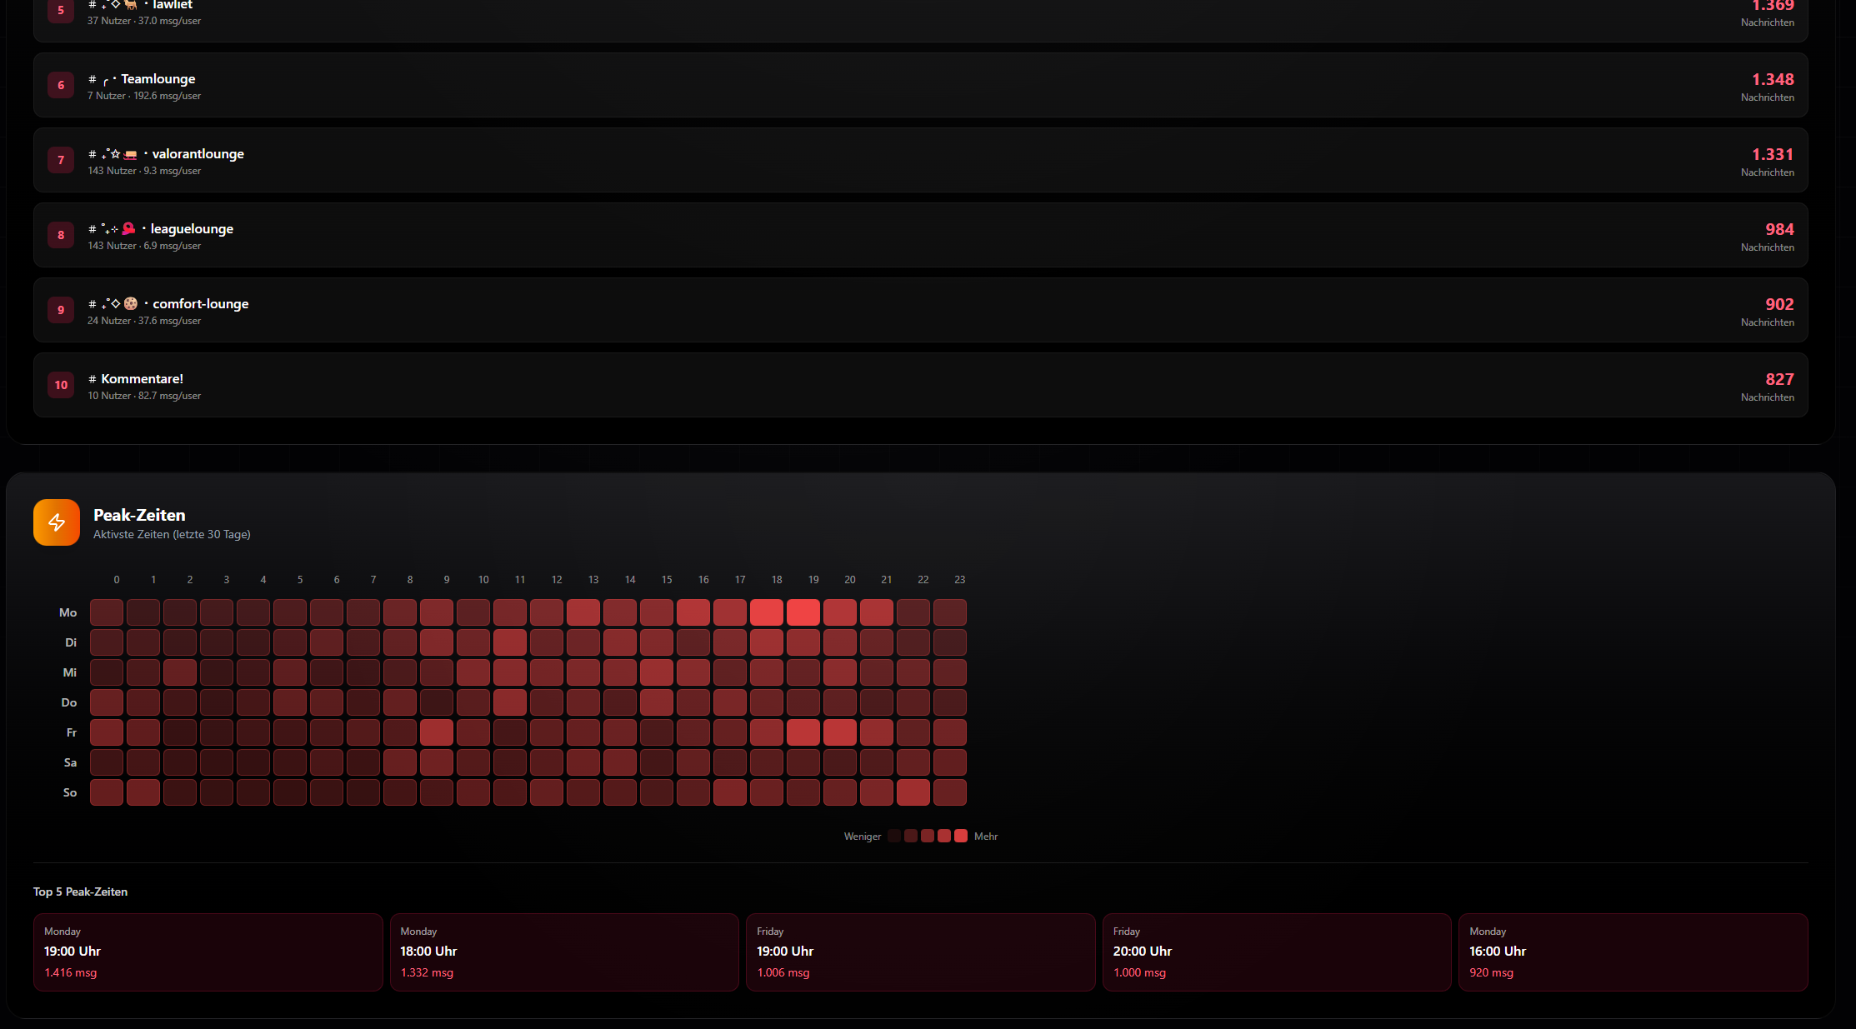Open Monday 18:00 Uhr peak card

(564, 952)
